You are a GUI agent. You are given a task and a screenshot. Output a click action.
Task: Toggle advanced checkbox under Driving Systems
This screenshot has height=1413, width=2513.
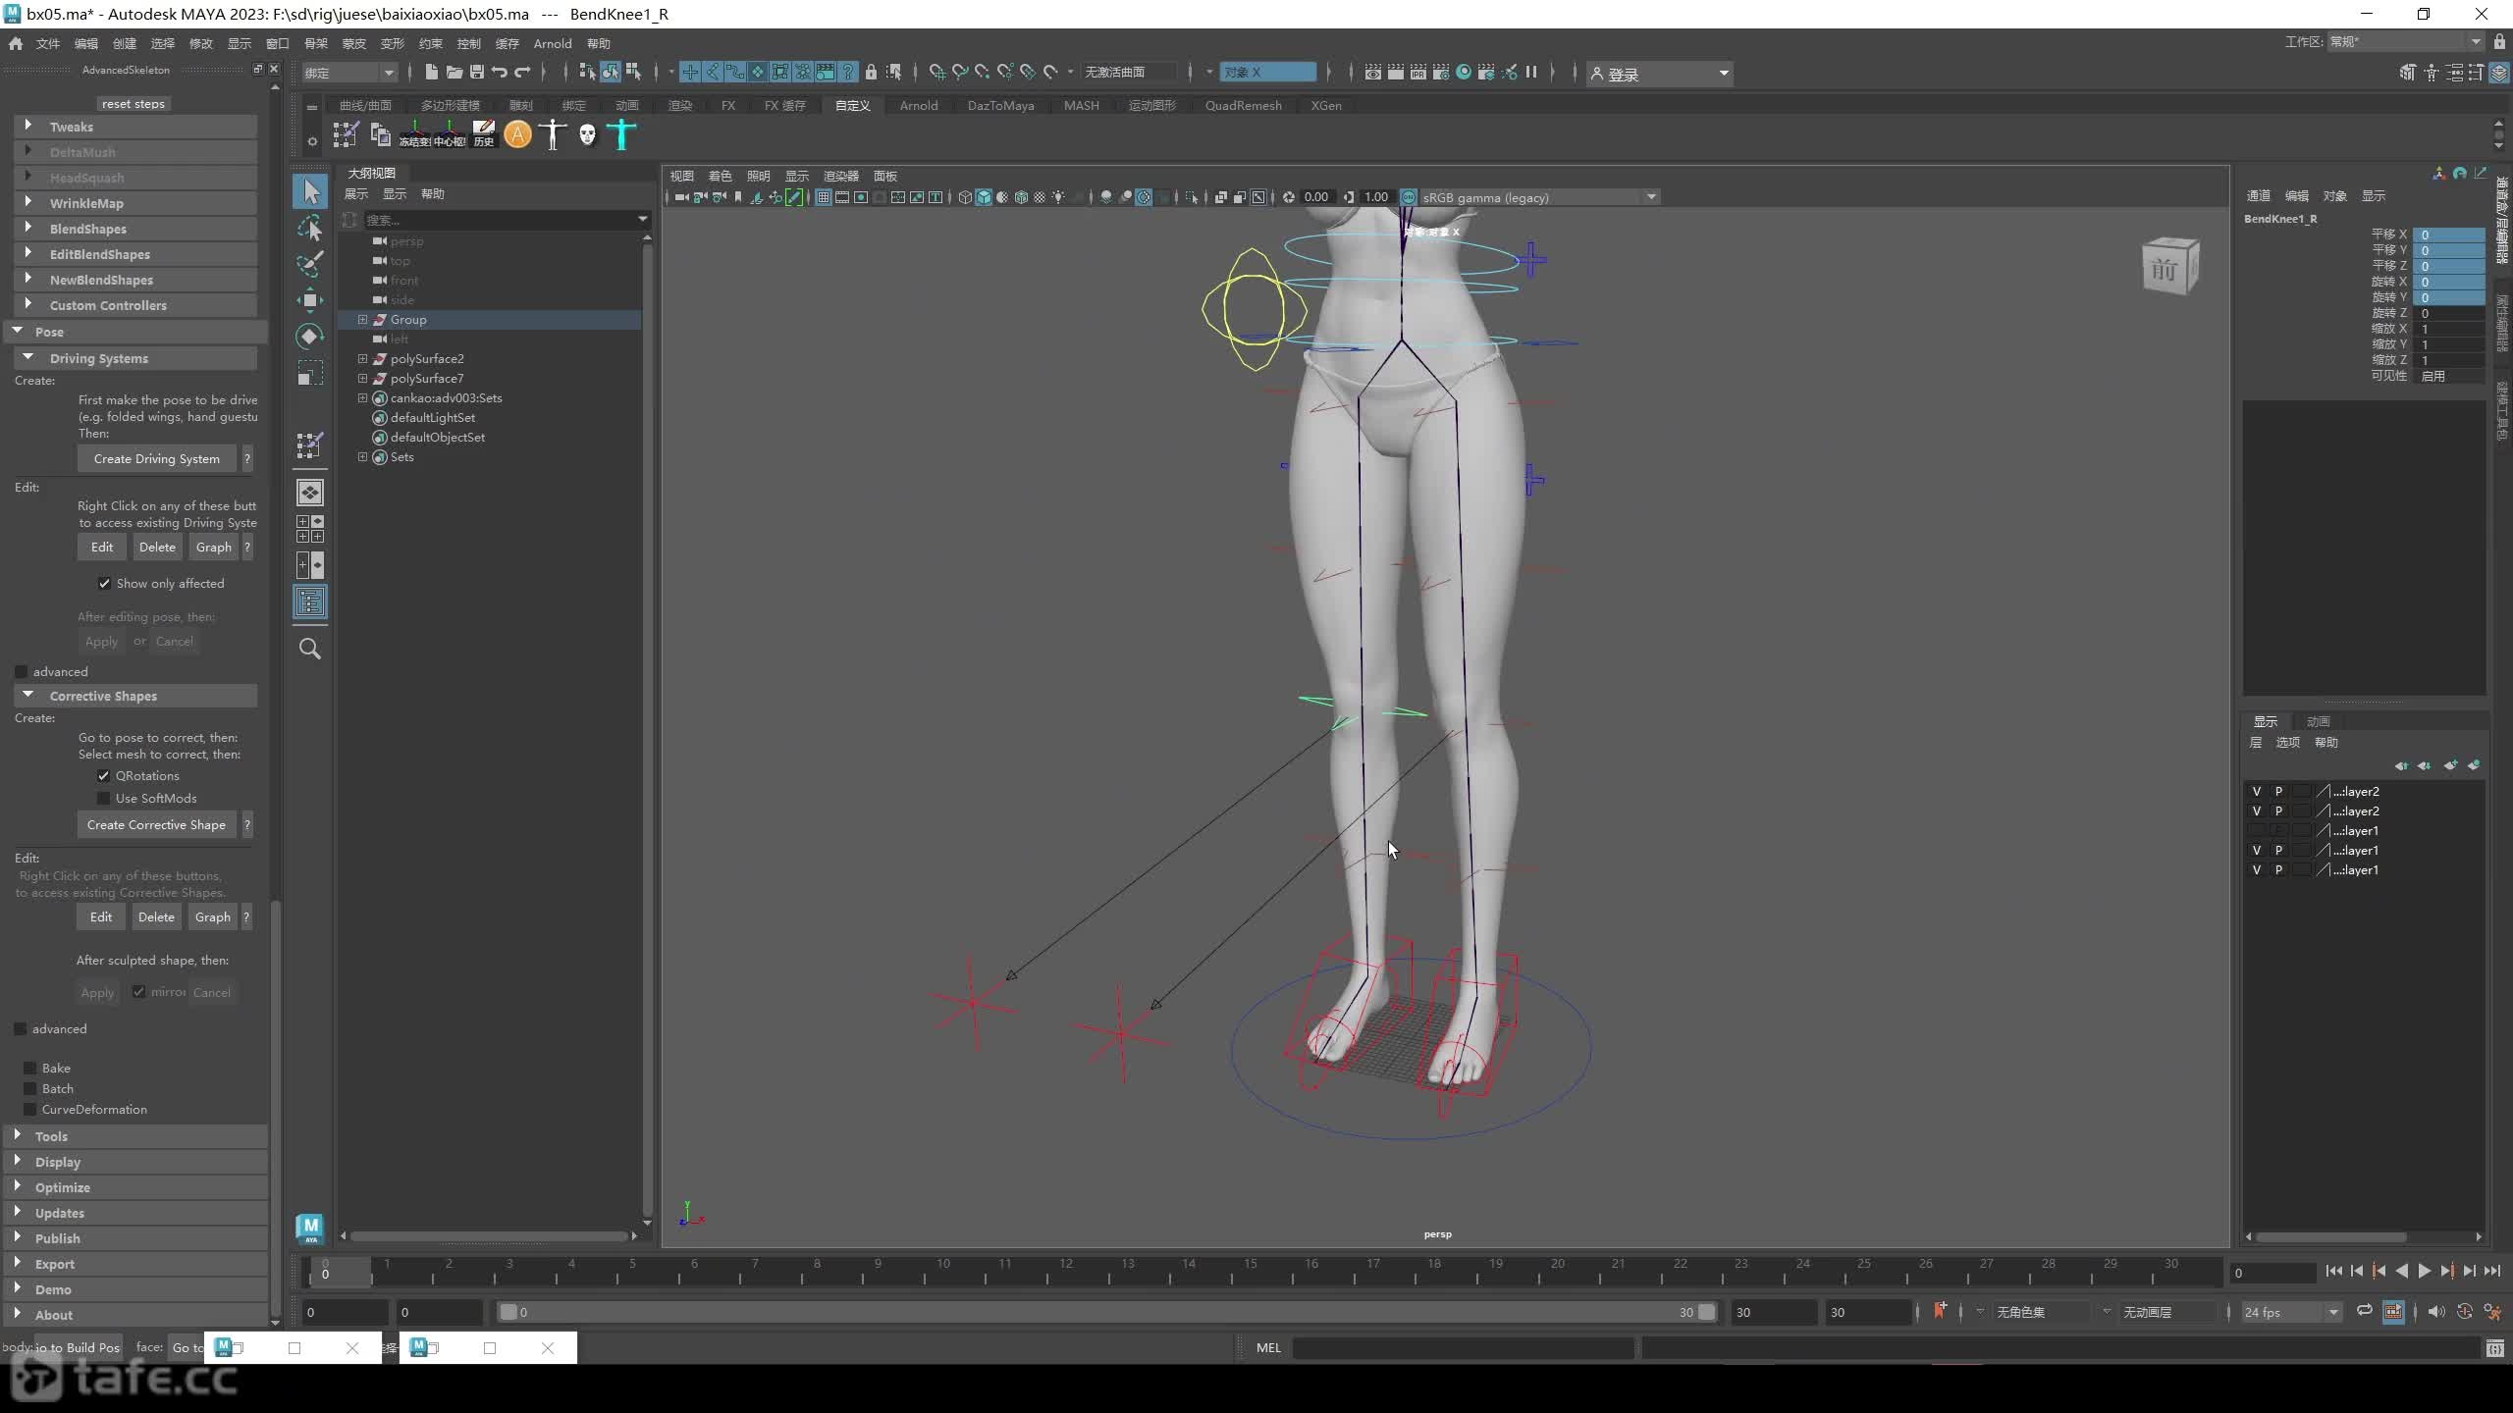coord(22,672)
